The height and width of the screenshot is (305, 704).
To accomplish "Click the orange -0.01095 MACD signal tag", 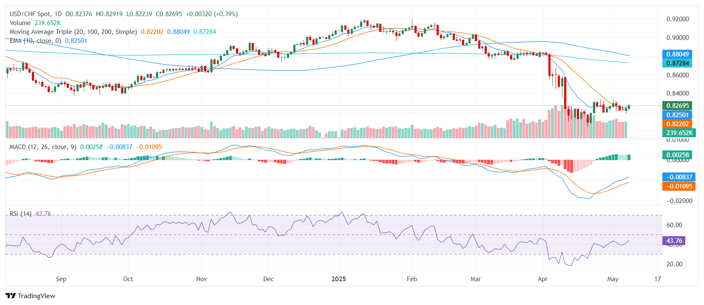I will pos(679,186).
